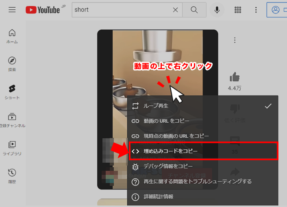Open ホーム in the sidebar
Image resolution: width=287 pixels, height=207 pixels.
(x=12, y=36)
